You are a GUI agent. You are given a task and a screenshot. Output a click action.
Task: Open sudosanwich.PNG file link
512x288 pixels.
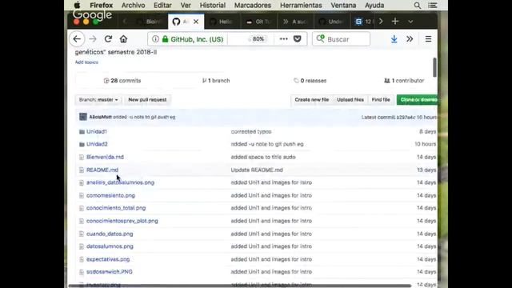point(110,272)
